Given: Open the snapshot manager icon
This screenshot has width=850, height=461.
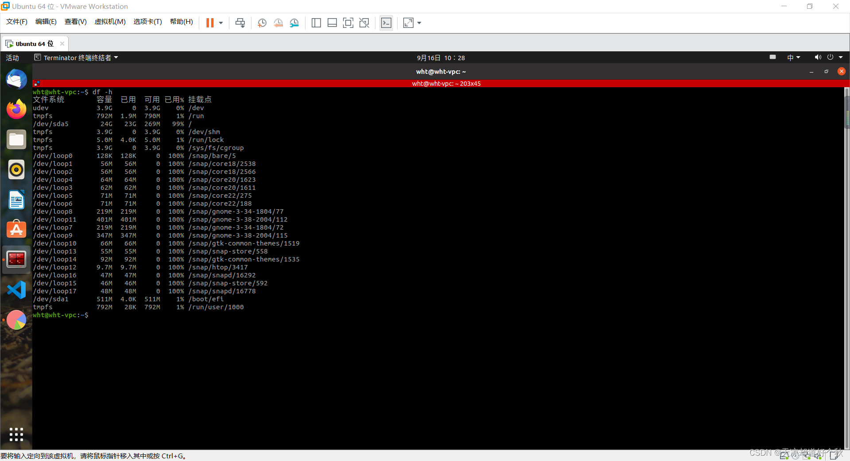Looking at the screenshot, I should [294, 23].
